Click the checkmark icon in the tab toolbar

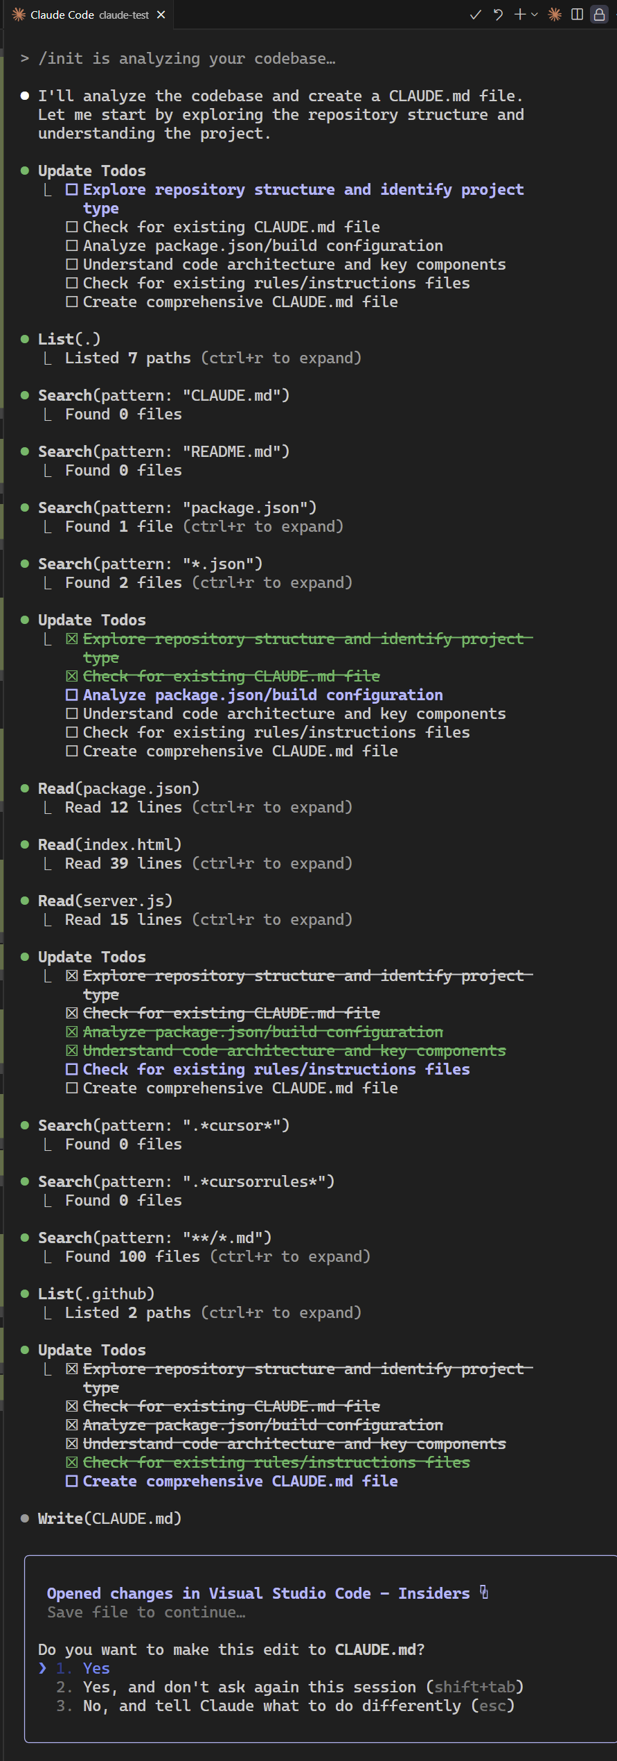pos(475,15)
